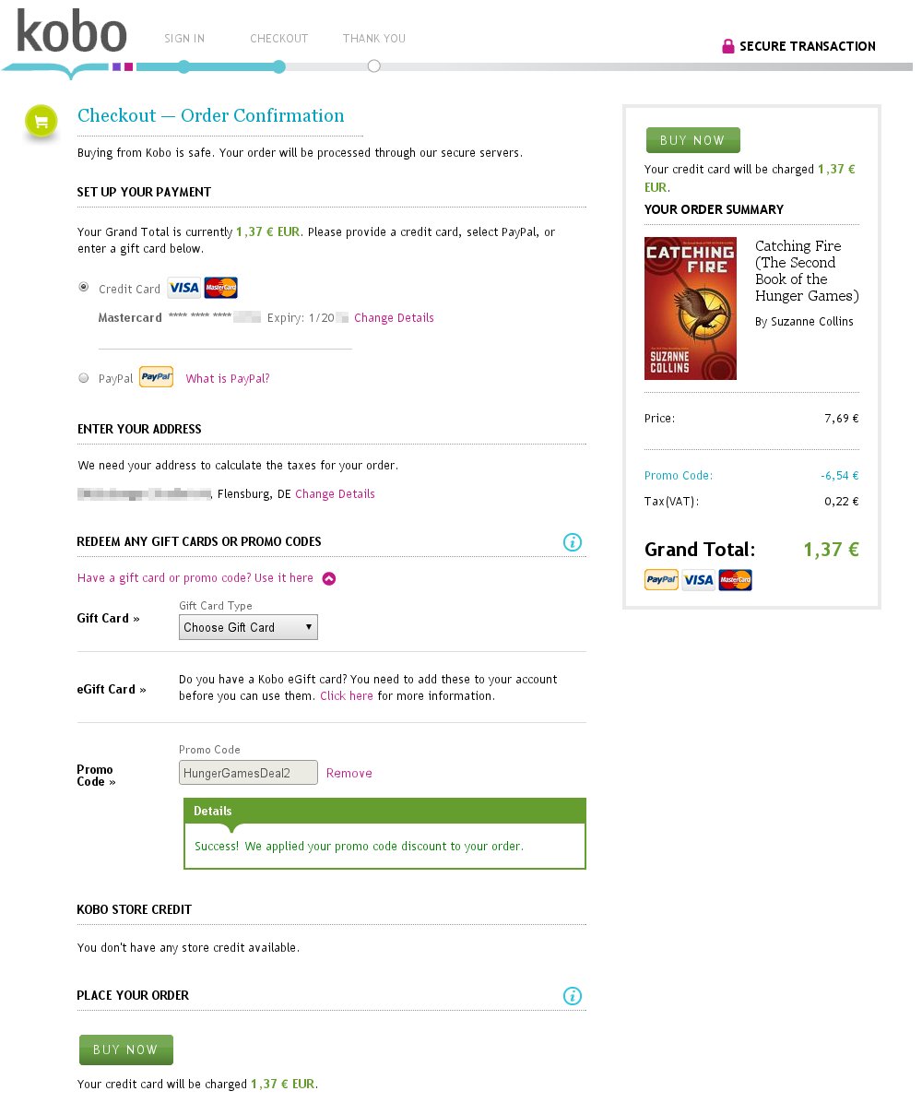922x1103 pixels.
Task: Click the info icon beside Place Your Order
Action: tap(573, 996)
